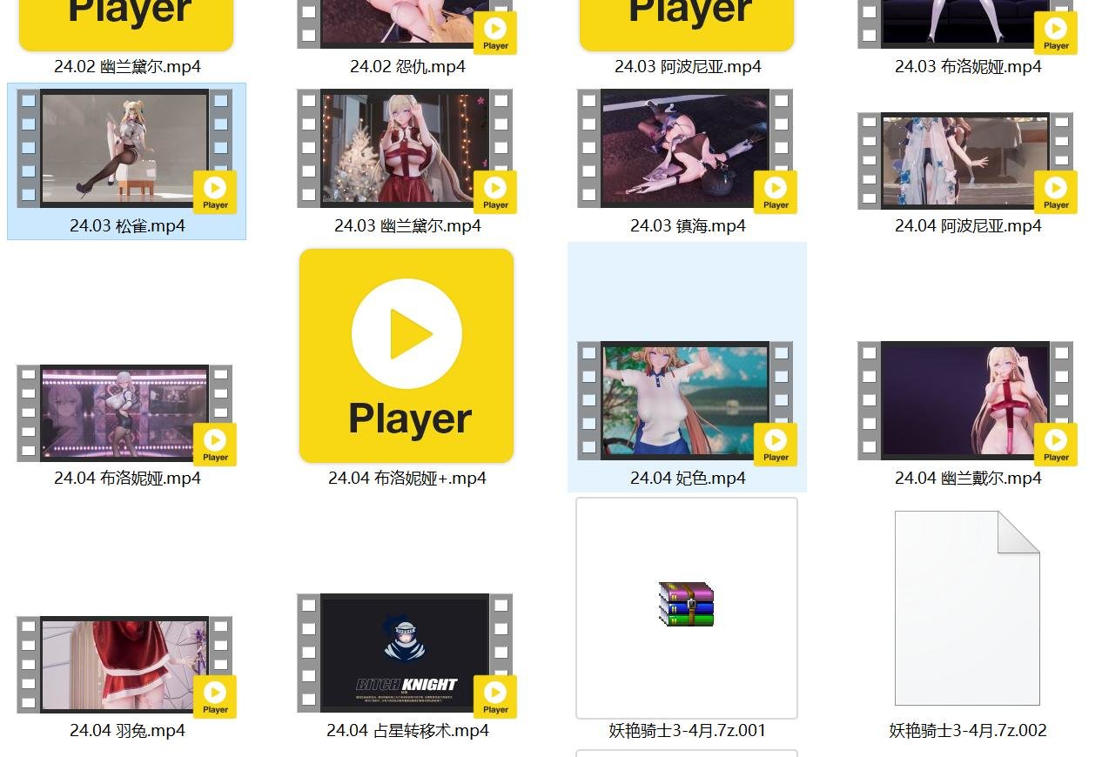1102x757 pixels.
Task: Click the file name 妖艳骑士3-4月.7z.002
Action: pyautogui.click(x=968, y=731)
